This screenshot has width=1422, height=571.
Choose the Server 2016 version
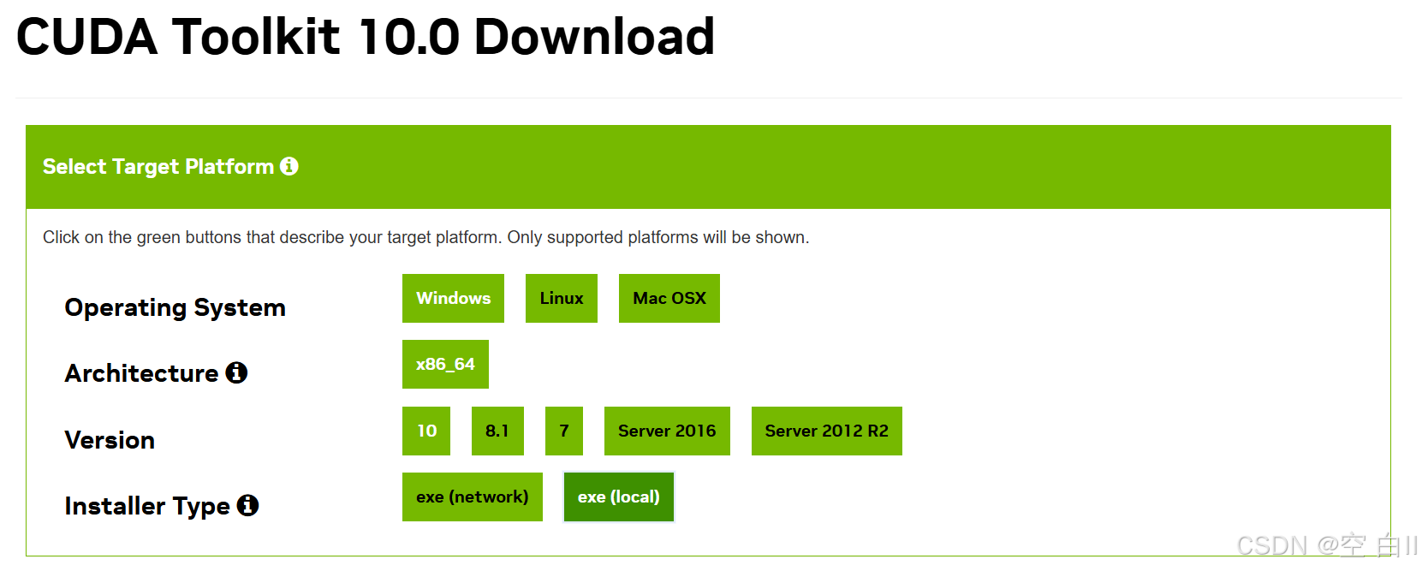tap(667, 431)
